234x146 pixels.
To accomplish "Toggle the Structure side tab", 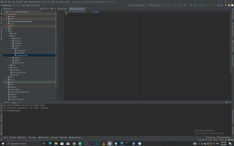I will tap(1, 107).
